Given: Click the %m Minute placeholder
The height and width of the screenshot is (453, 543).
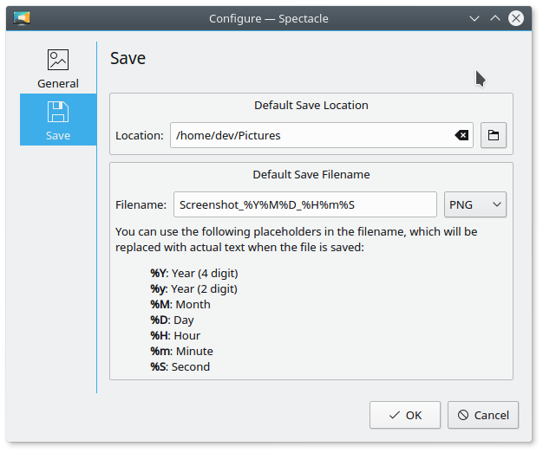Looking at the screenshot, I should click(x=160, y=352).
